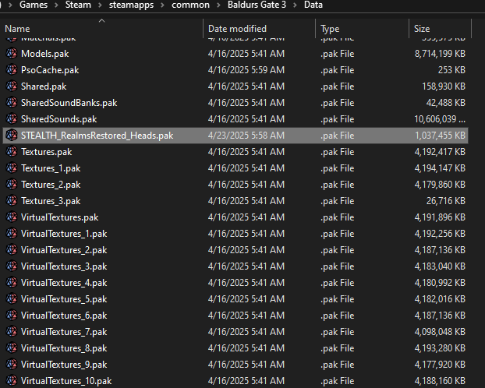Sort files by Date modified column
Screen dimensions: 485x388
pos(259,29)
